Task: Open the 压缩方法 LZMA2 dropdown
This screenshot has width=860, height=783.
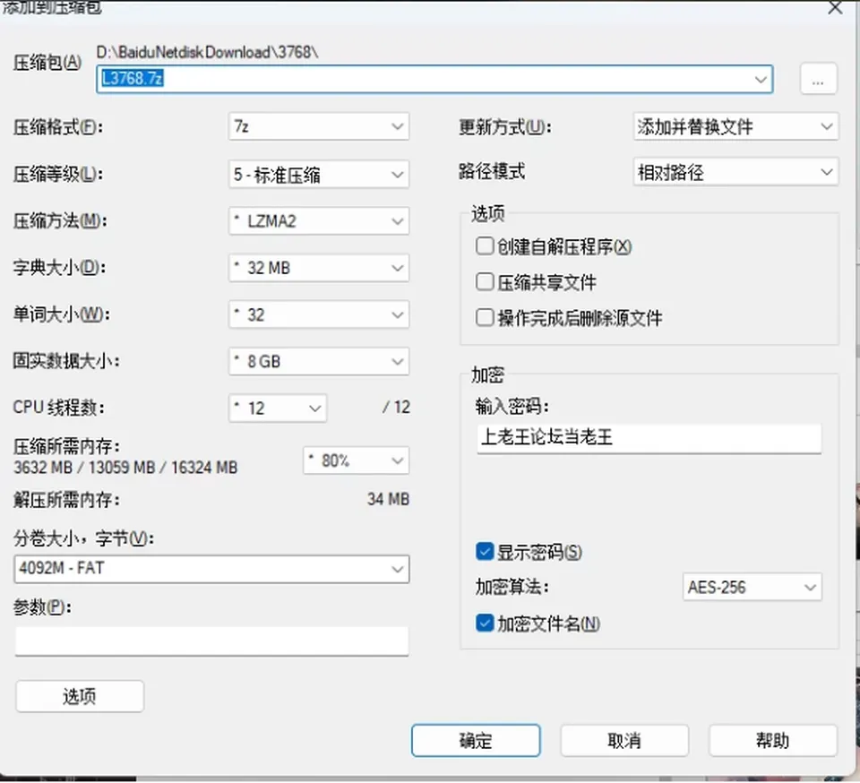Action: (x=319, y=221)
